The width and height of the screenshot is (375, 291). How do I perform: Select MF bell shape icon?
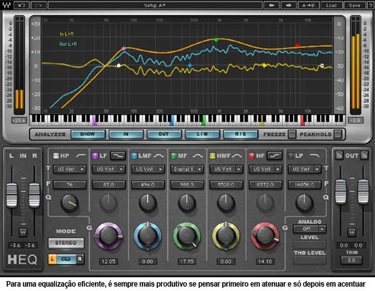coord(197,156)
